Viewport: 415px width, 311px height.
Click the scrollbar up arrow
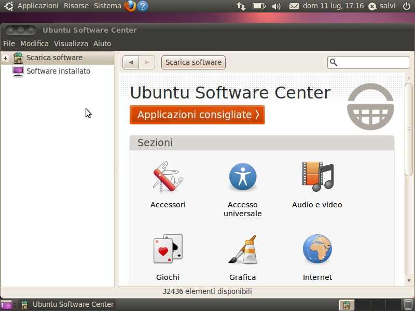(x=409, y=78)
